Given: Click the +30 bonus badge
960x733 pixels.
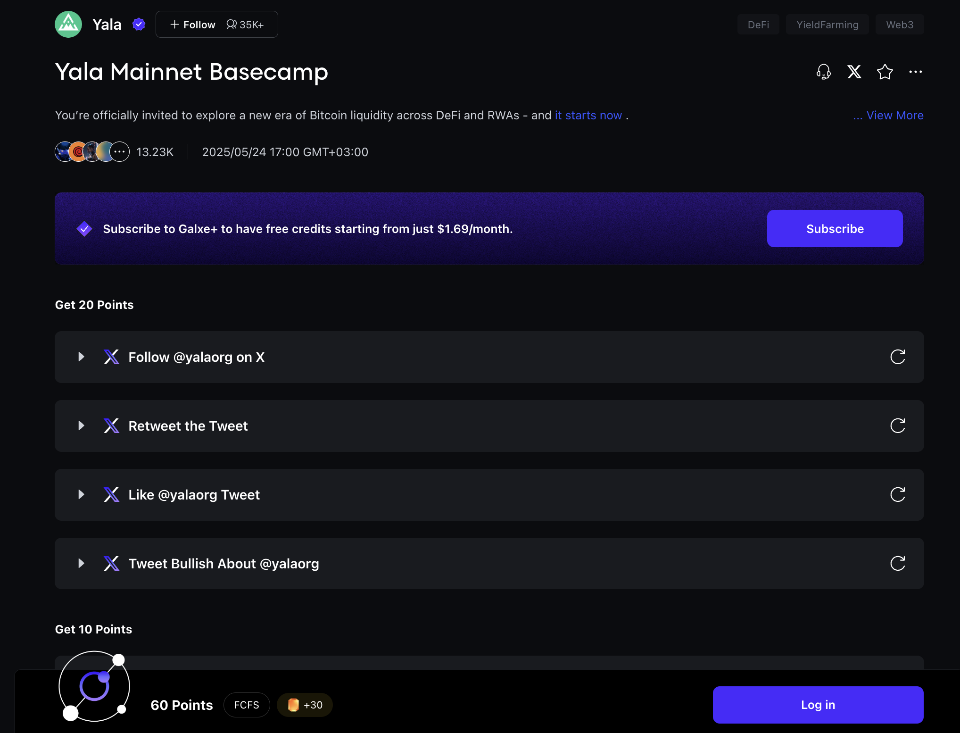Looking at the screenshot, I should click(x=305, y=705).
